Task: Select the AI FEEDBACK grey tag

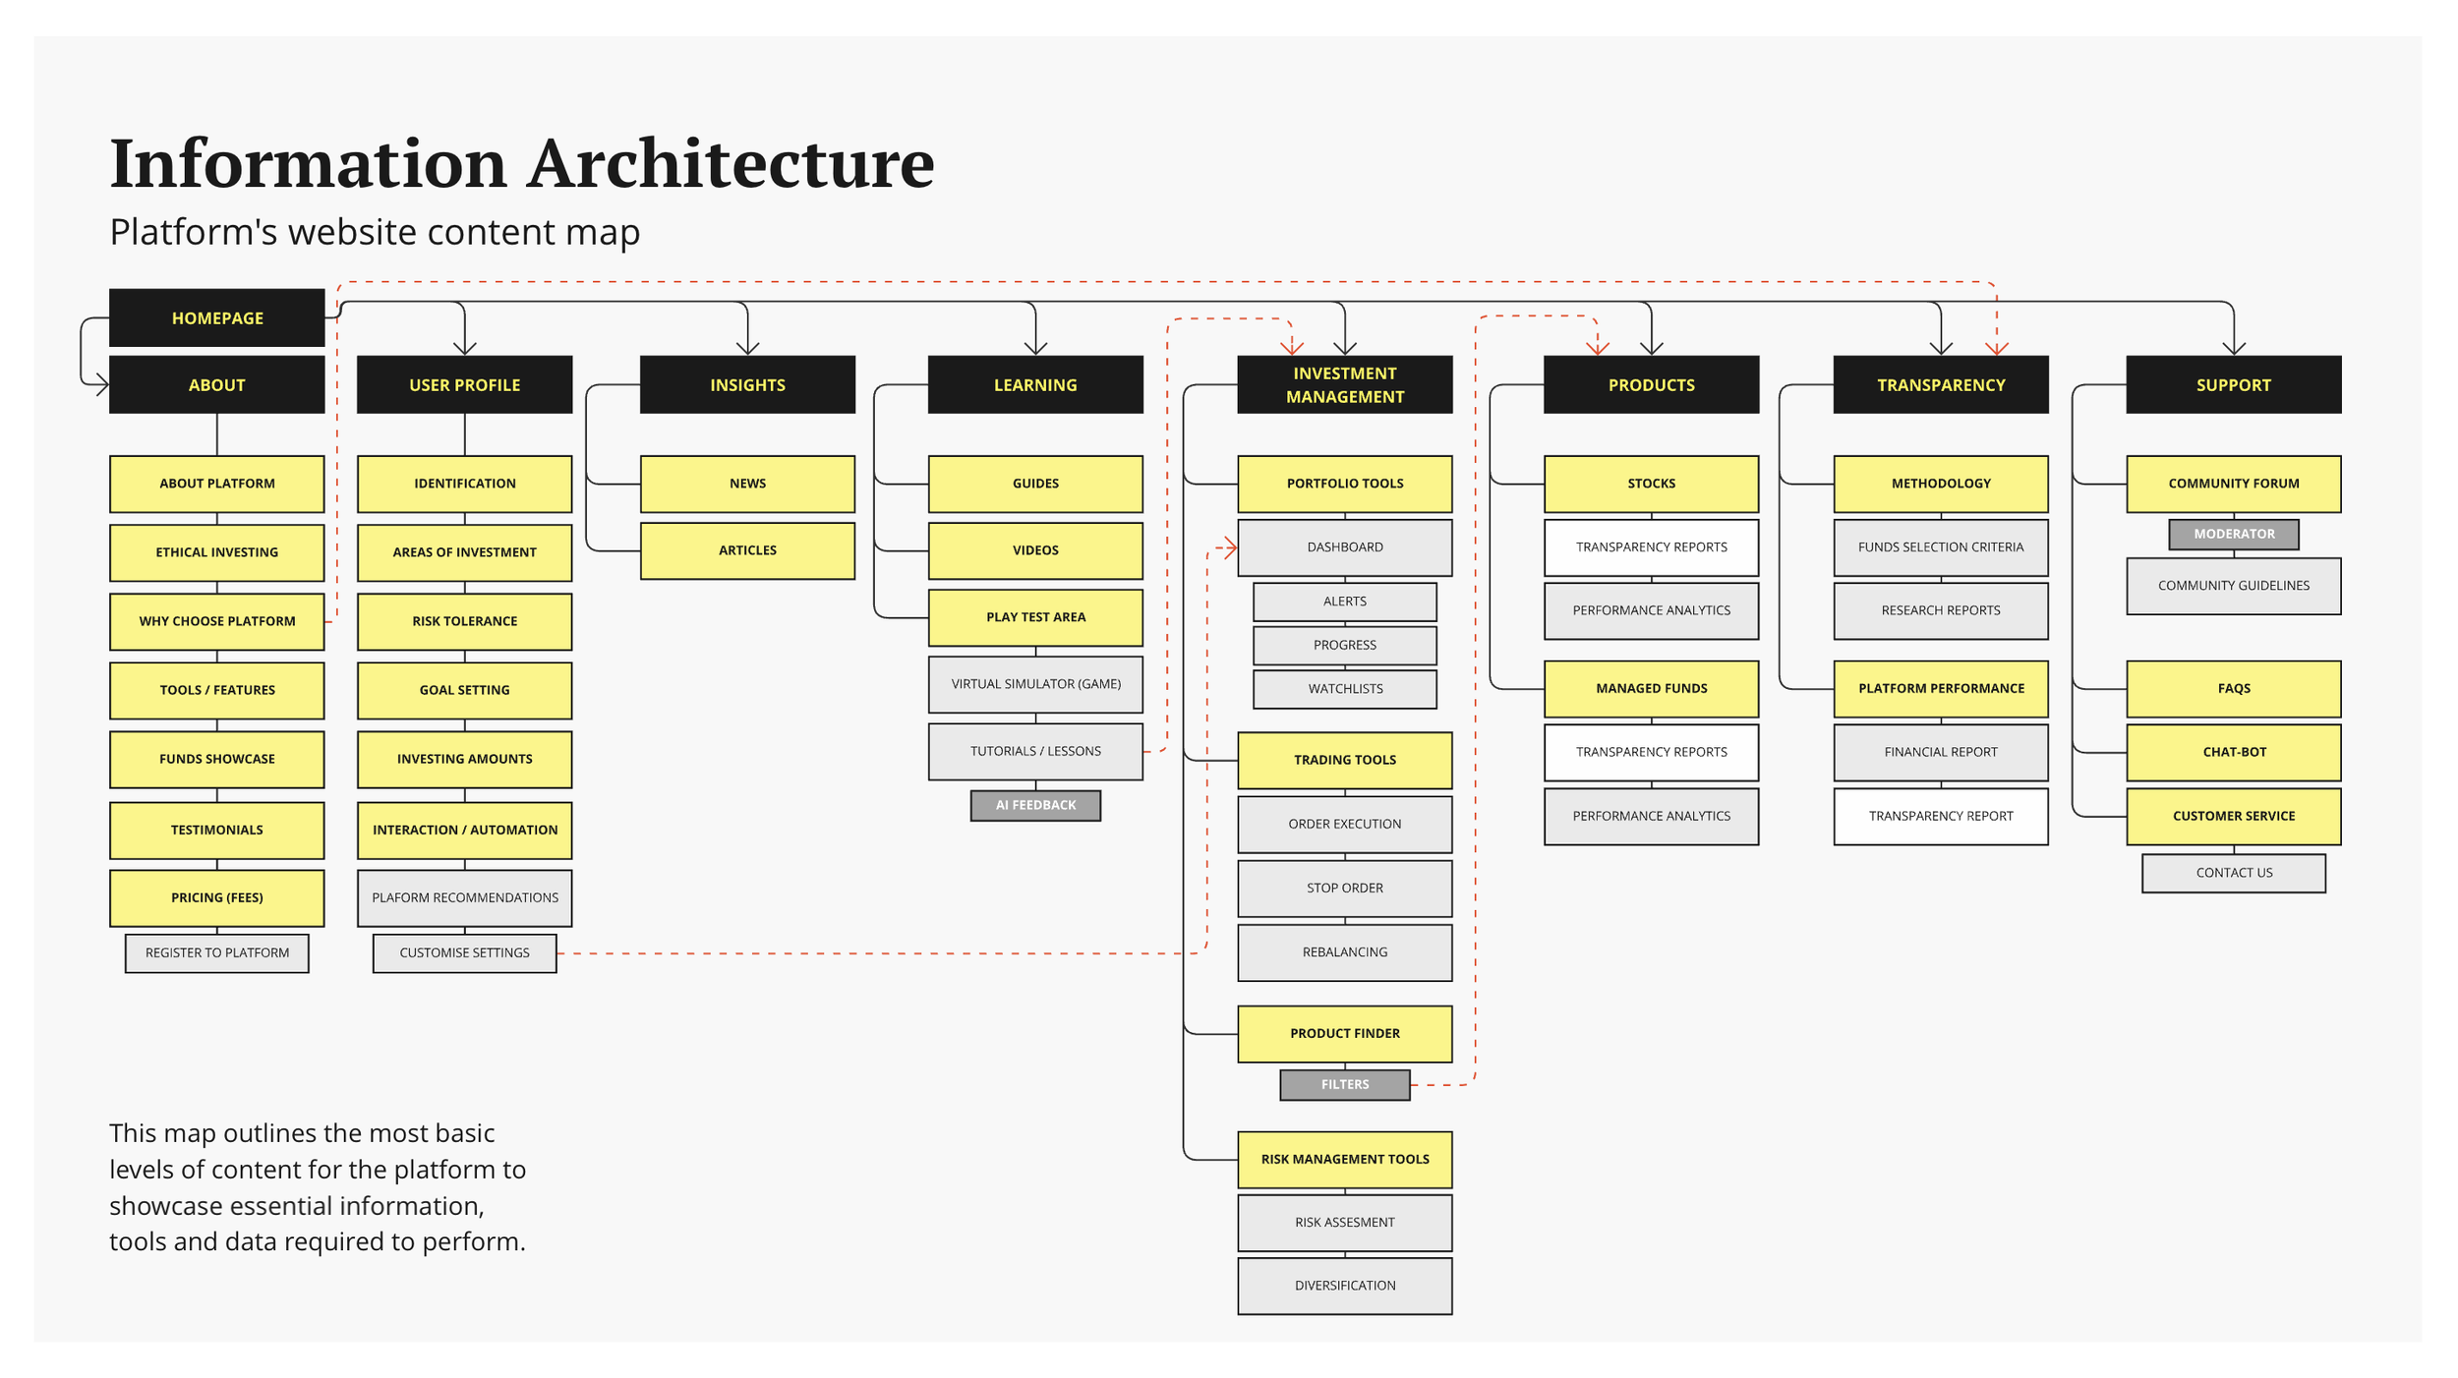Action: (1035, 805)
